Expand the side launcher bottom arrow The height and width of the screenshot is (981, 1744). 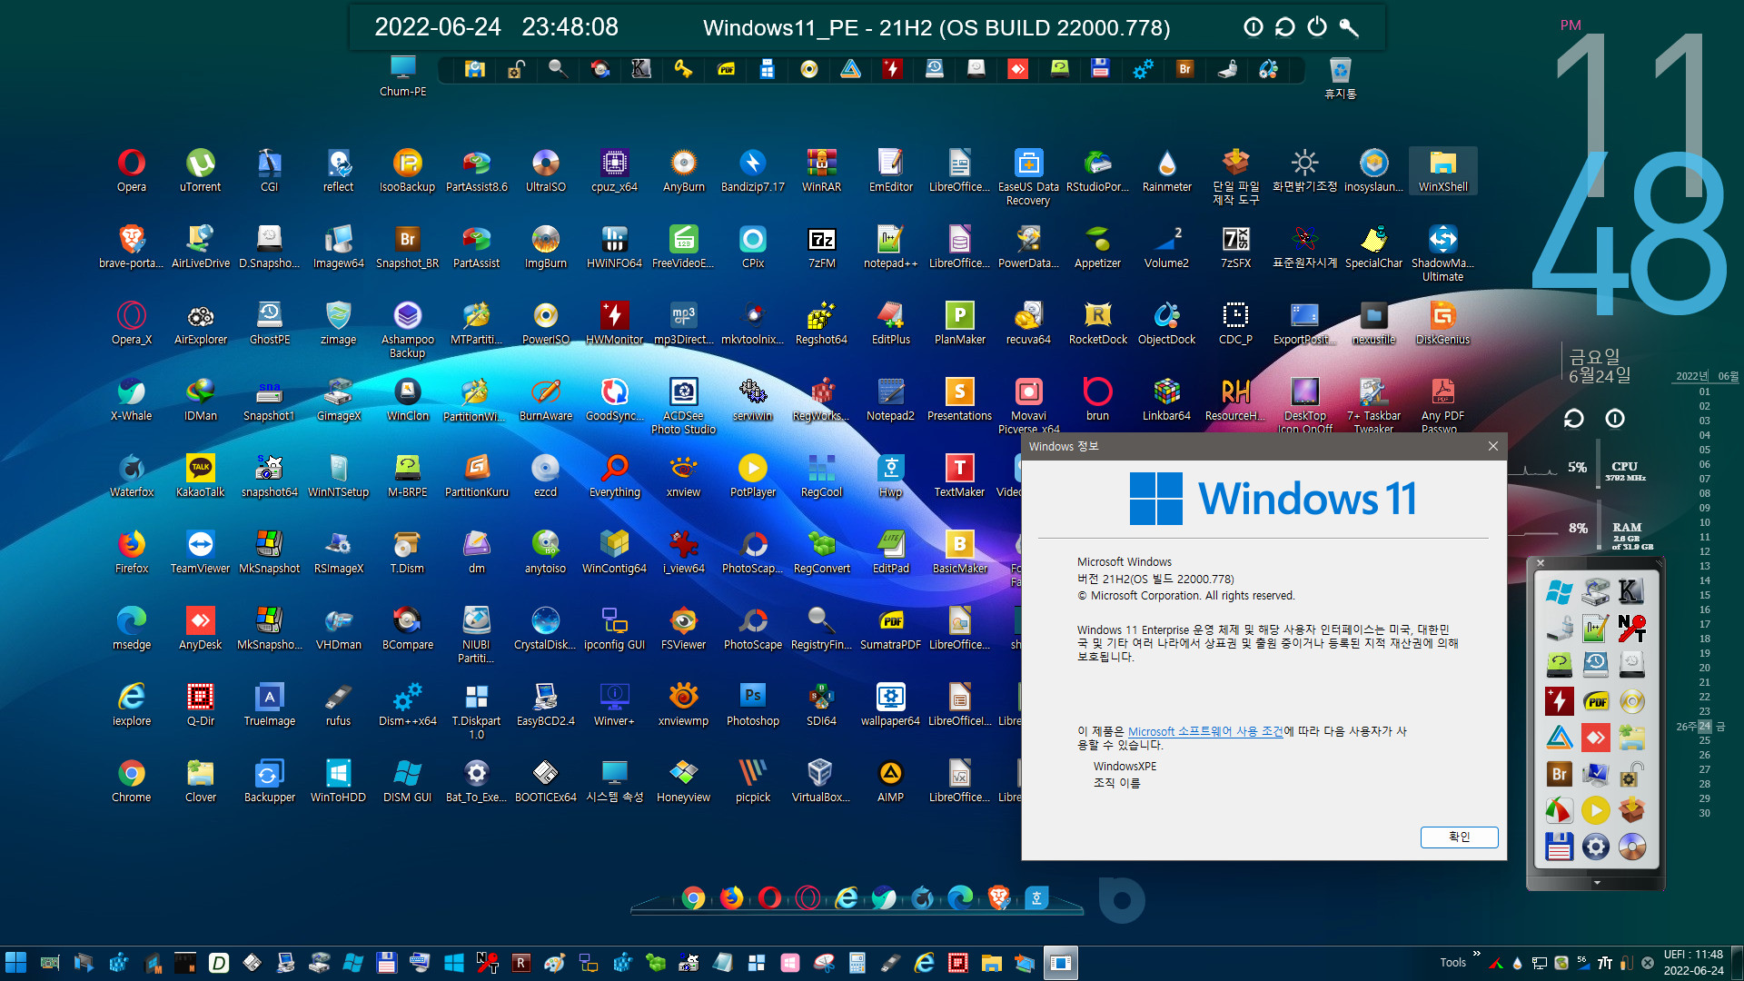[x=1597, y=883]
